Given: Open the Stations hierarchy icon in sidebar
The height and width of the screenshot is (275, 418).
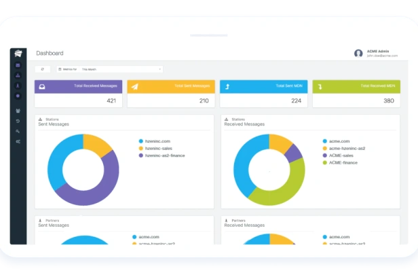Looking at the screenshot, I should [18, 75].
